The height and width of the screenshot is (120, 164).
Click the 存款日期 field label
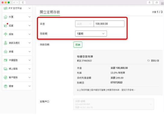pos(45,45)
